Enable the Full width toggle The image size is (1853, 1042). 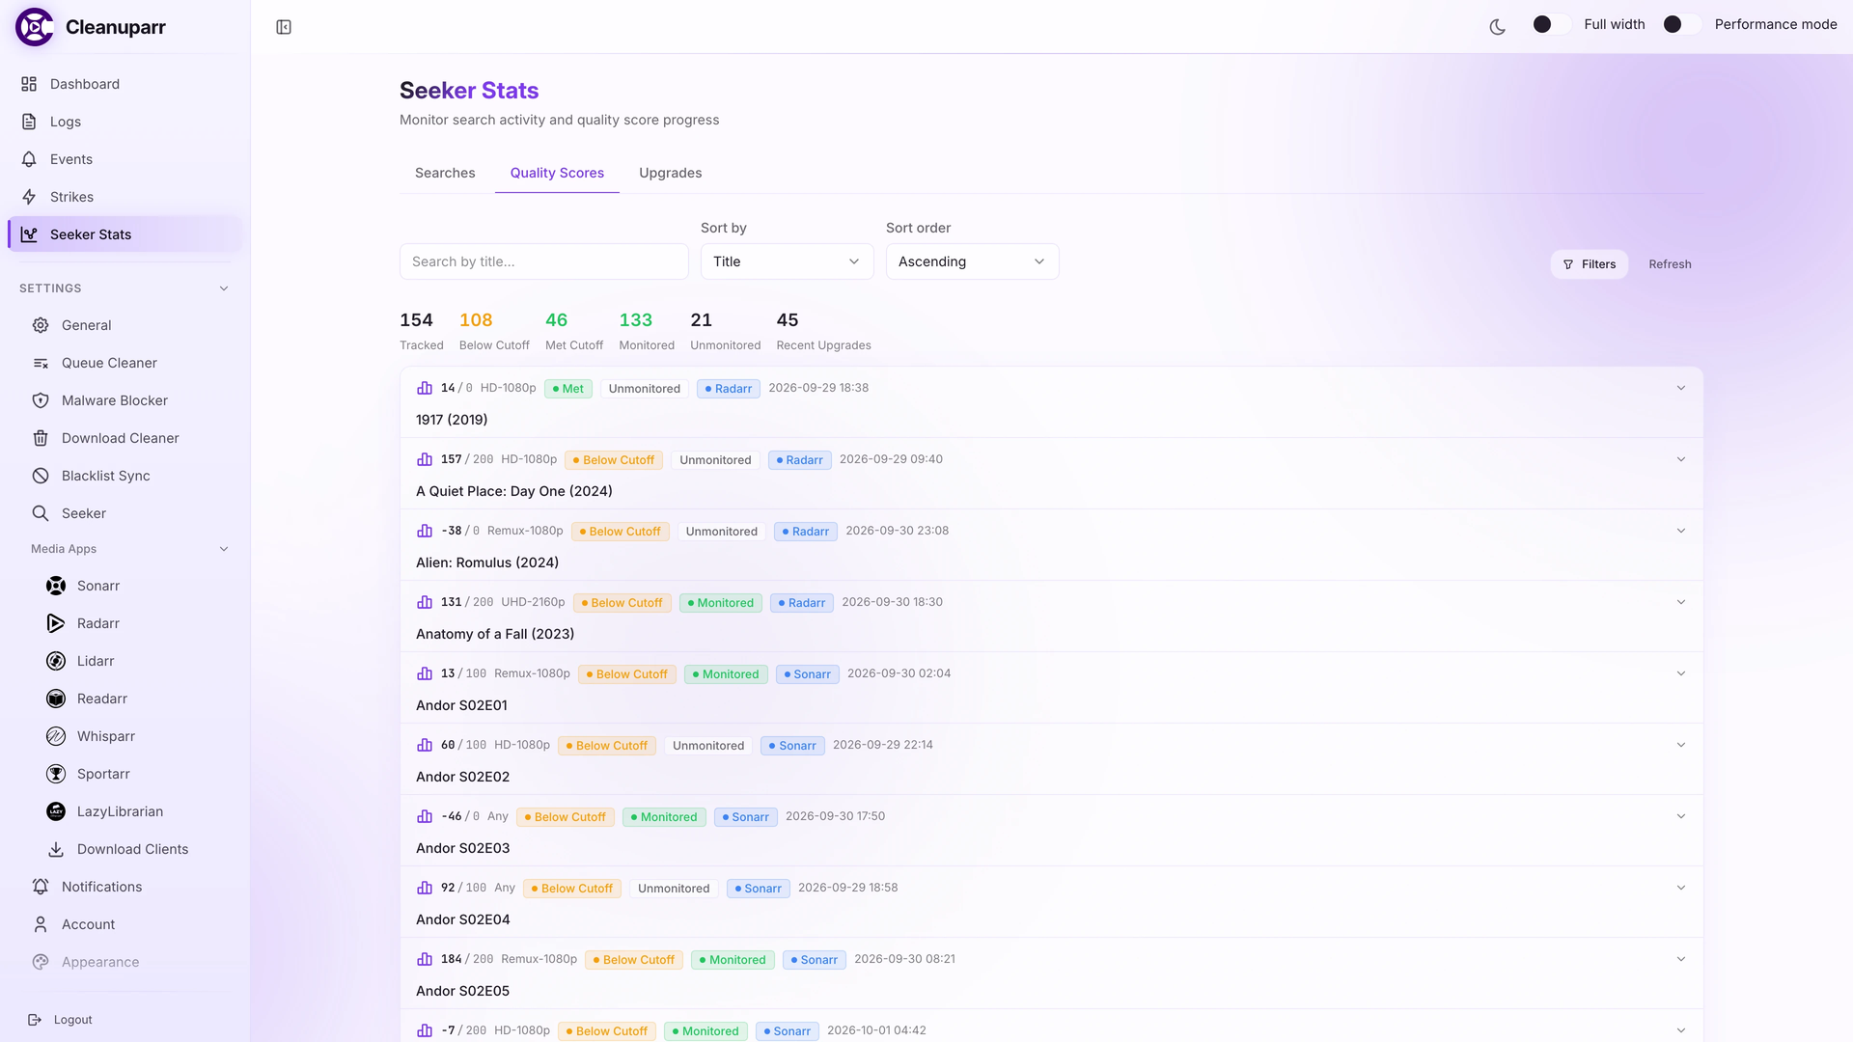[x=1552, y=24]
